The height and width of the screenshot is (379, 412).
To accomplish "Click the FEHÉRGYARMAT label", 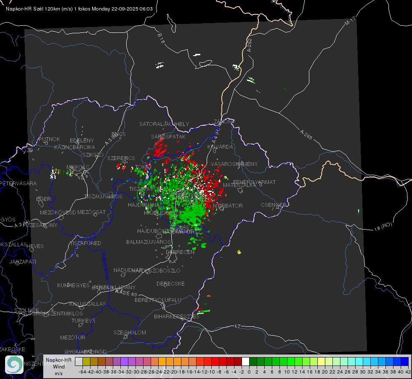I will coord(254,182).
